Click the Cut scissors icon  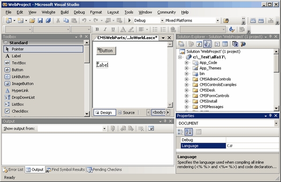pyautogui.click(x=58, y=21)
